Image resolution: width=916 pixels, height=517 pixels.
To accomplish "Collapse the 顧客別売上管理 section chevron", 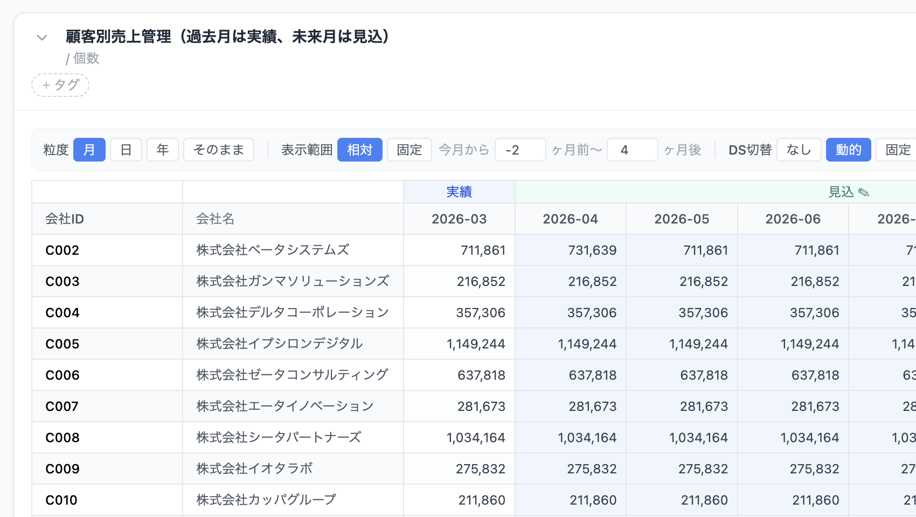I will 42,37.
